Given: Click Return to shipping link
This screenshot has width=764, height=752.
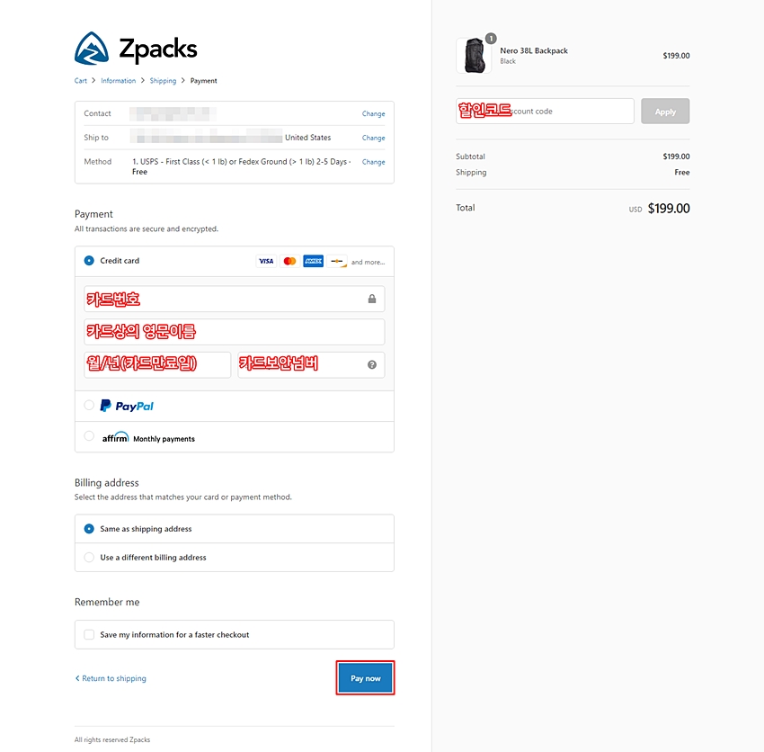Looking at the screenshot, I should pyautogui.click(x=111, y=678).
